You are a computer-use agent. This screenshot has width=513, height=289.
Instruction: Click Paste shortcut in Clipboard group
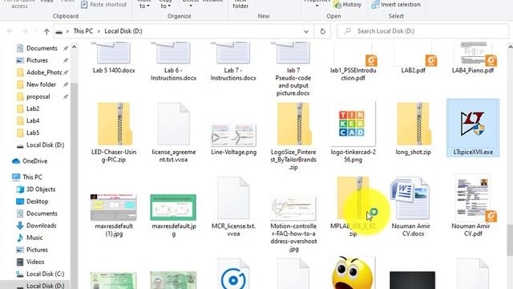pyautogui.click(x=103, y=5)
